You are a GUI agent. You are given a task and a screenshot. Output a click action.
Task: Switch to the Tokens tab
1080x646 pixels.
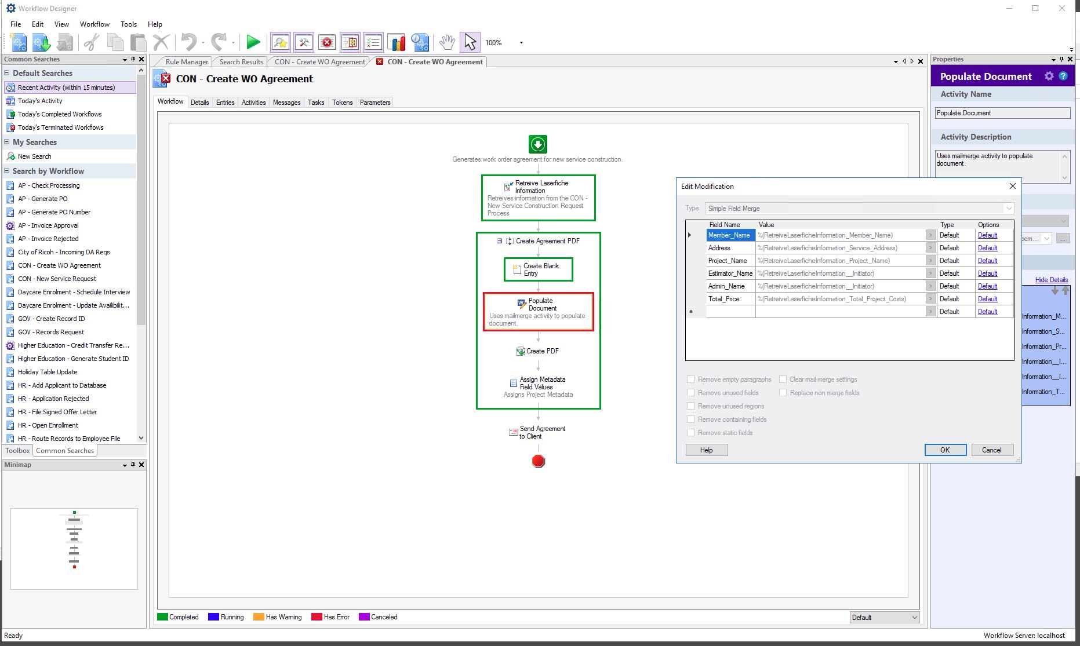point(342,103)
